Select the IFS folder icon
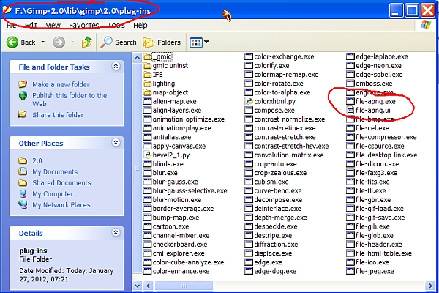The width and height of the screenshot is (439, 293). tap(147, 75)
